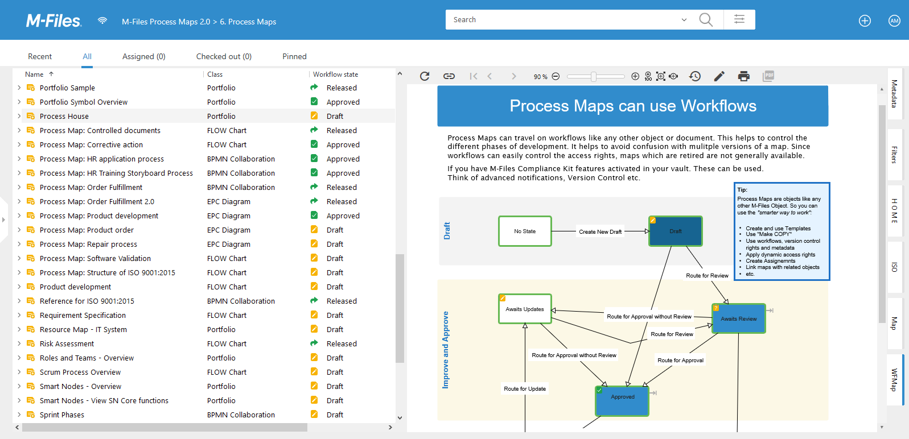
Task: Click inside the Search input field
Action: (x=564, y=20)
